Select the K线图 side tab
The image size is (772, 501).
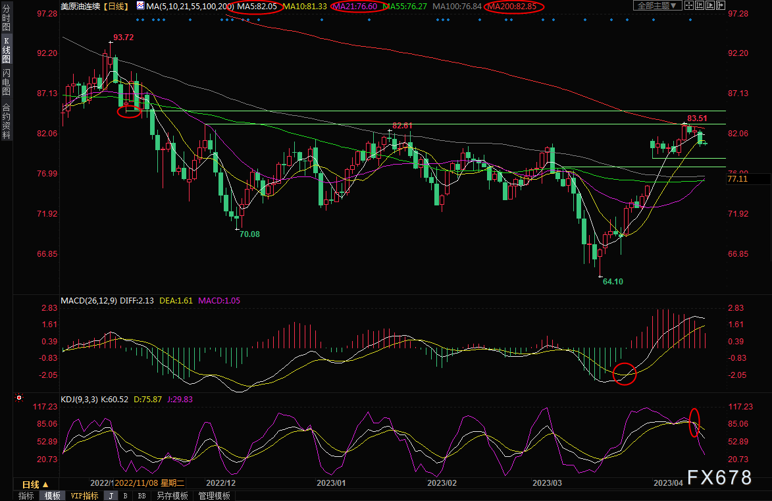point(7,50)
